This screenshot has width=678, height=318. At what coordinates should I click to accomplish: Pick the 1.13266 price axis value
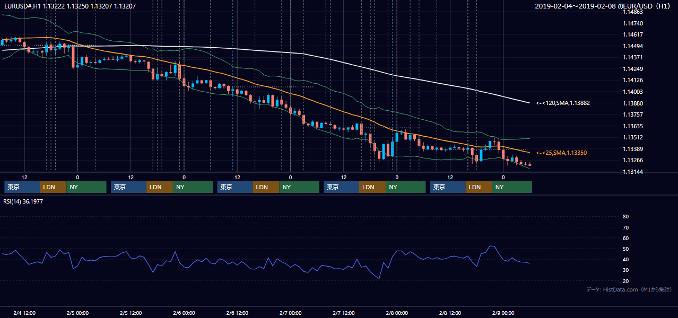point(633,160)
